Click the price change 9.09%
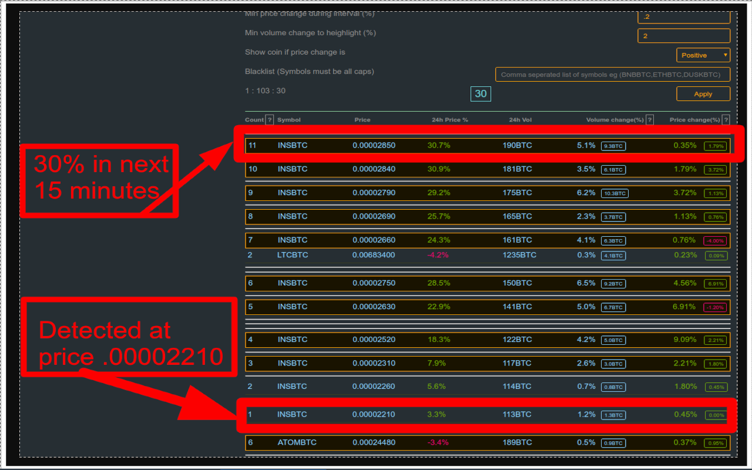Viewport: 752px width, 470px height. pos(685,340)
